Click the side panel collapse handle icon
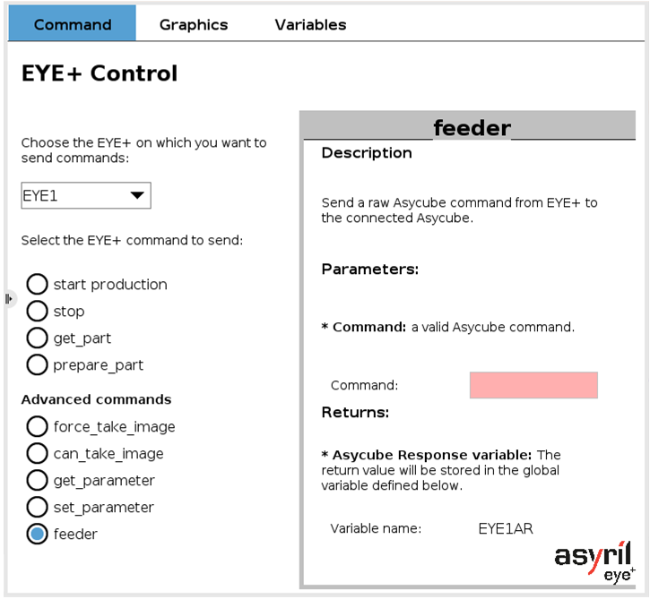 [x=9, y=298]
